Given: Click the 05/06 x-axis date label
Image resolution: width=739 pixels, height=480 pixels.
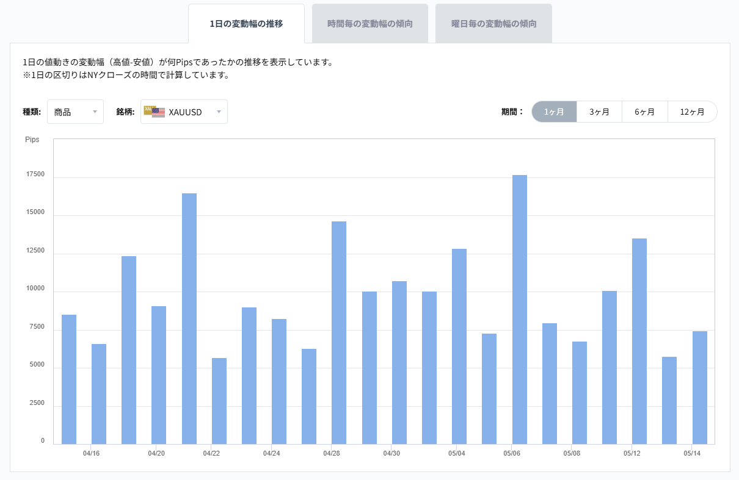Looking at the screenshot, I should click(512, 453).
